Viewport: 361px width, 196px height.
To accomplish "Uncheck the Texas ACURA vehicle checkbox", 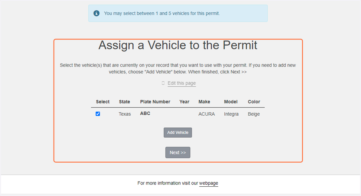I will point(98,114).
